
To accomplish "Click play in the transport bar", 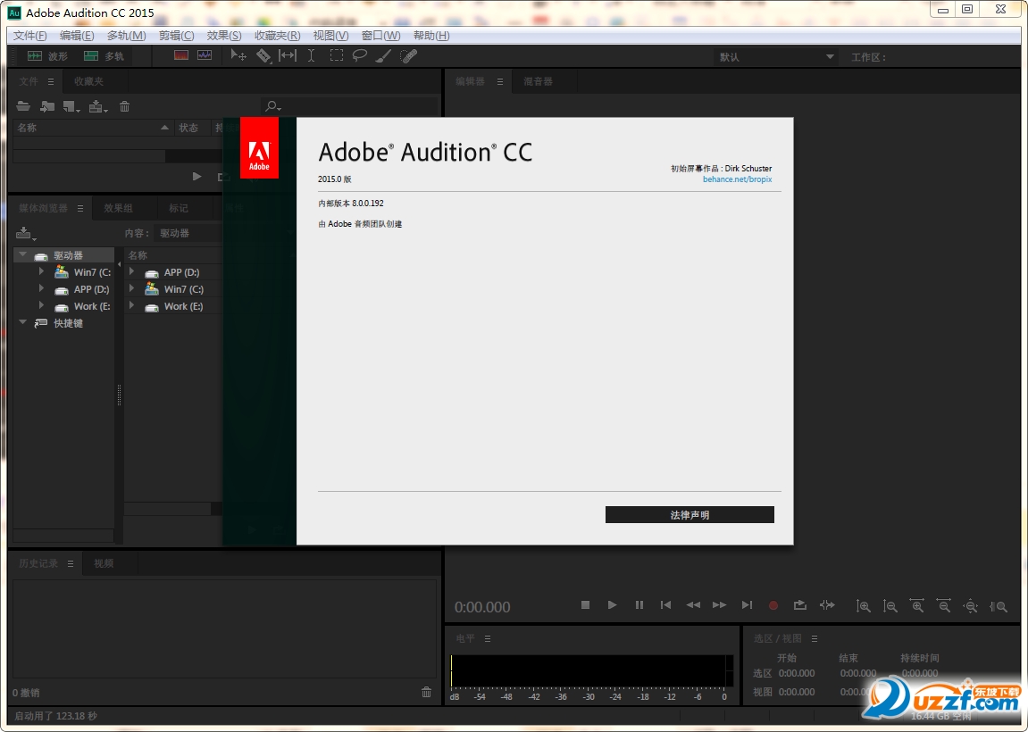I will (612, 605).
